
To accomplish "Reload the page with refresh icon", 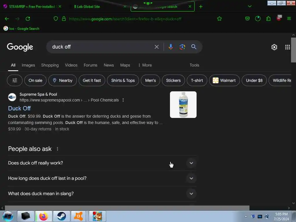I will click(28, 19).
